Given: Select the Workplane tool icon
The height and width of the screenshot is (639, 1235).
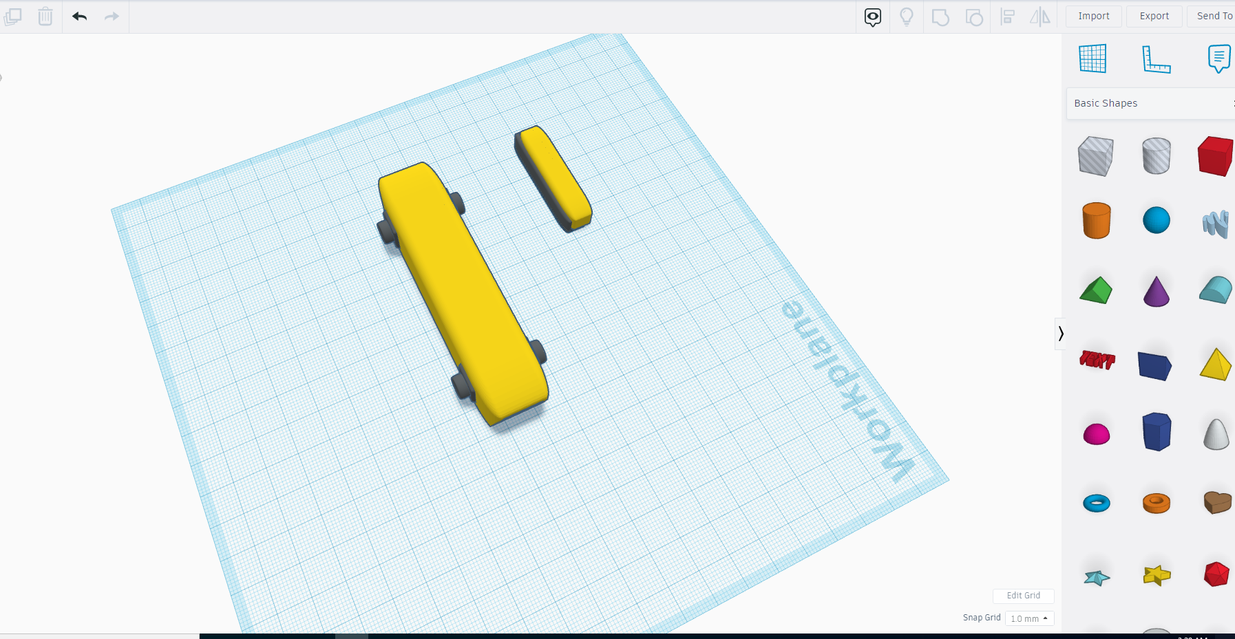Looking at the screenshot, I should pyautogui.click(x=1092, y=58).
